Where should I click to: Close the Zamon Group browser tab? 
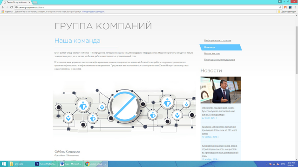click(29, 2)
